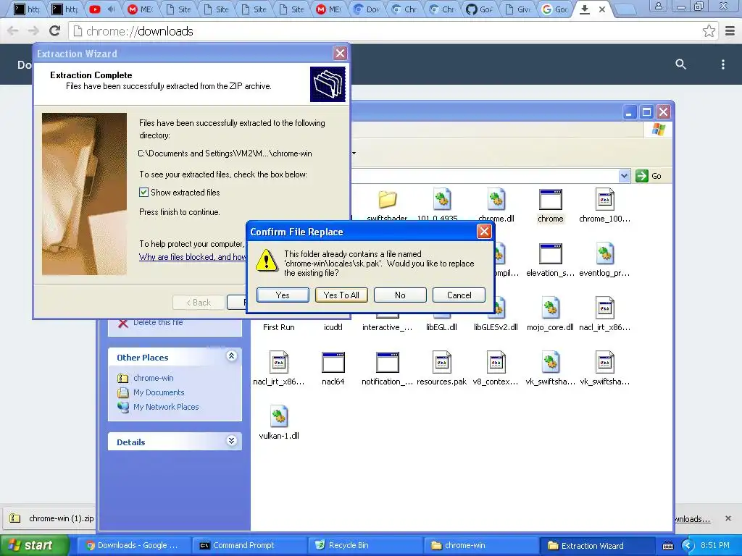Open the Windows Start menu
The height and width of the screenshot is (556, 742).
point(34,546)
